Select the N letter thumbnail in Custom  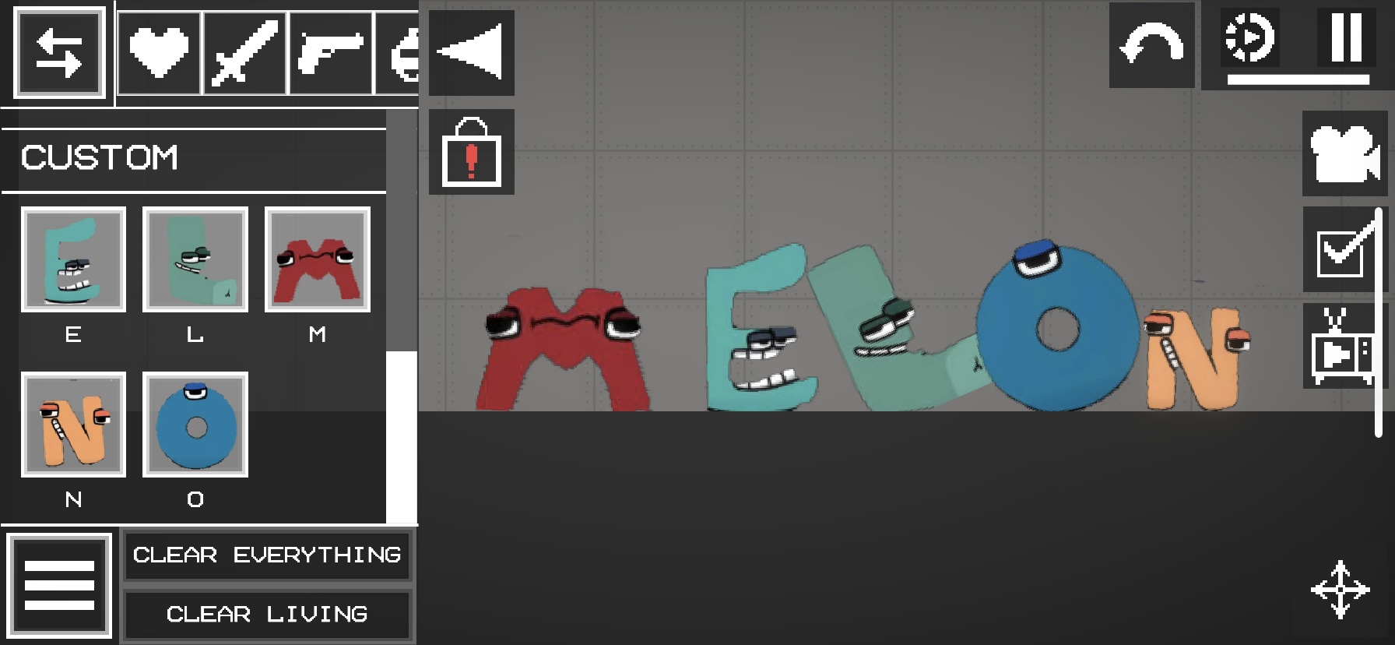coord(73,425)
